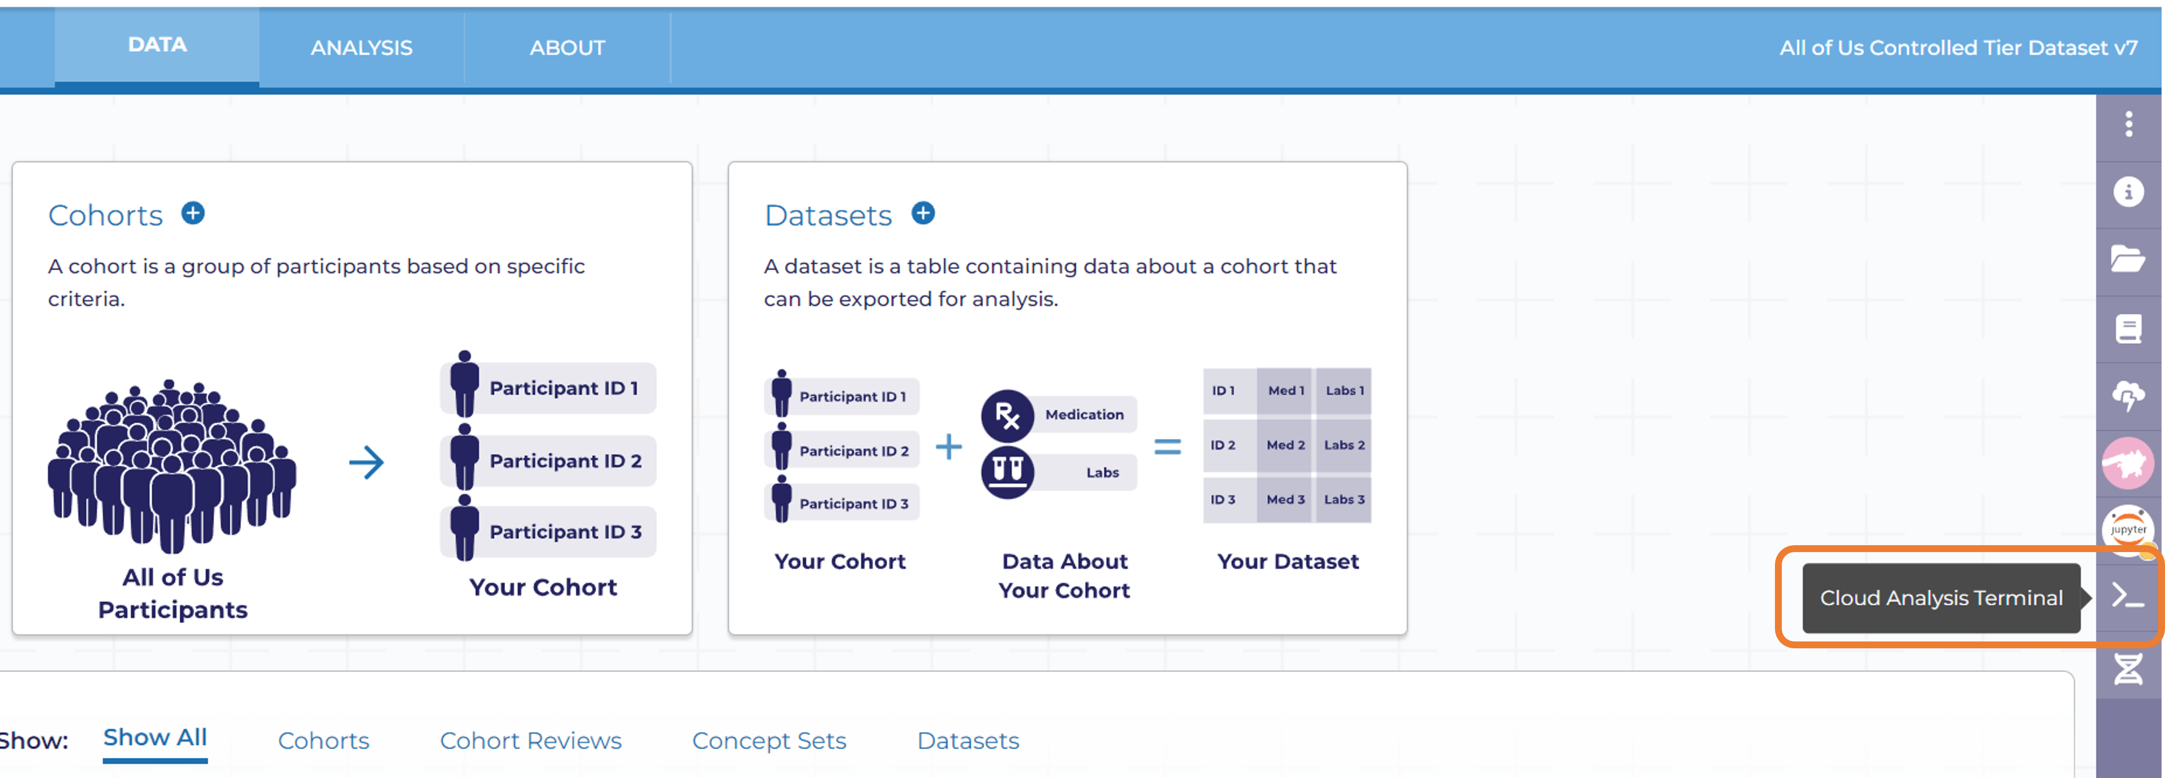The height and width of the screenshot is (778, 2165).
Task: Switch to the ABOUT tab
Action: [x=567, y=48]
